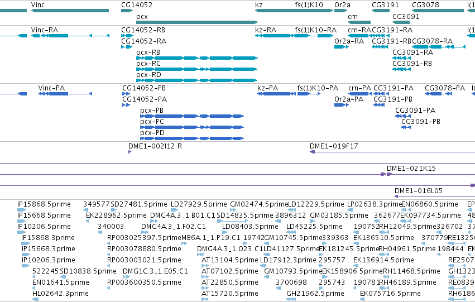
Task: Select the CG3191 gene label
Action: (385, 5)
